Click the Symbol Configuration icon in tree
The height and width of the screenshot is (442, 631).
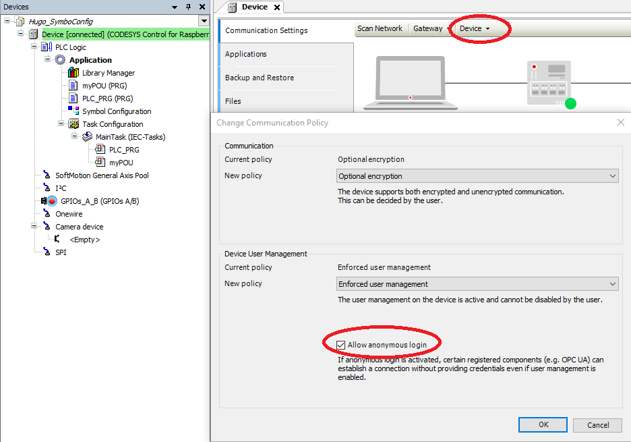73,111
